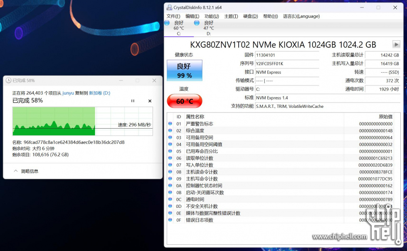The height and width of the screenshot is (251, 407).
Task: Select raw value 000001077DC95
Action: click(x=375, y=179)
